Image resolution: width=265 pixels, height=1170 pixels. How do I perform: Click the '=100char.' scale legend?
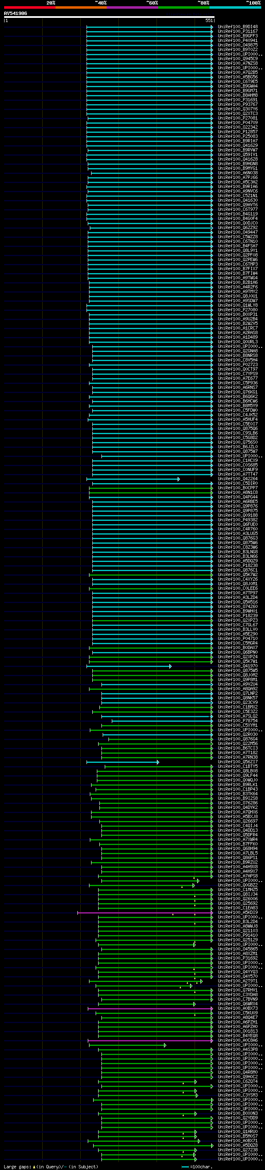point(201,1167)
